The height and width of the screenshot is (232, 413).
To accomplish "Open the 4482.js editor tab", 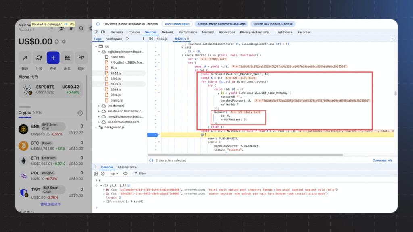I will pyautogui.click(x=162, y=39).
